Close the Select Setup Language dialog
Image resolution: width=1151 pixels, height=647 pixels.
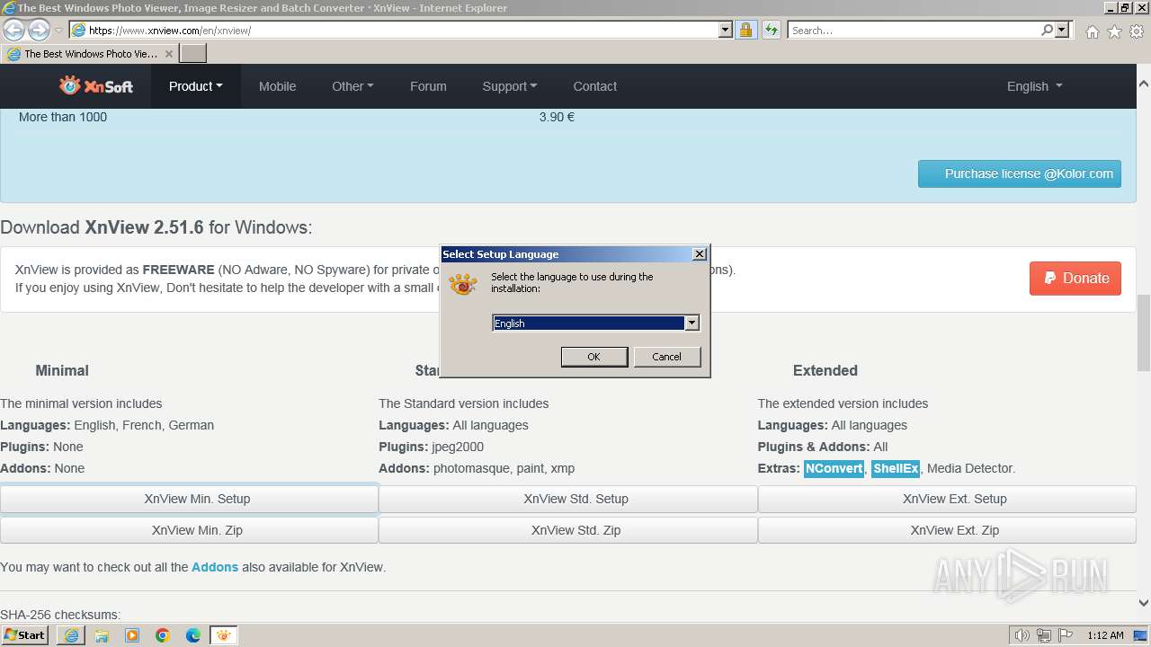tap(700, 254)
